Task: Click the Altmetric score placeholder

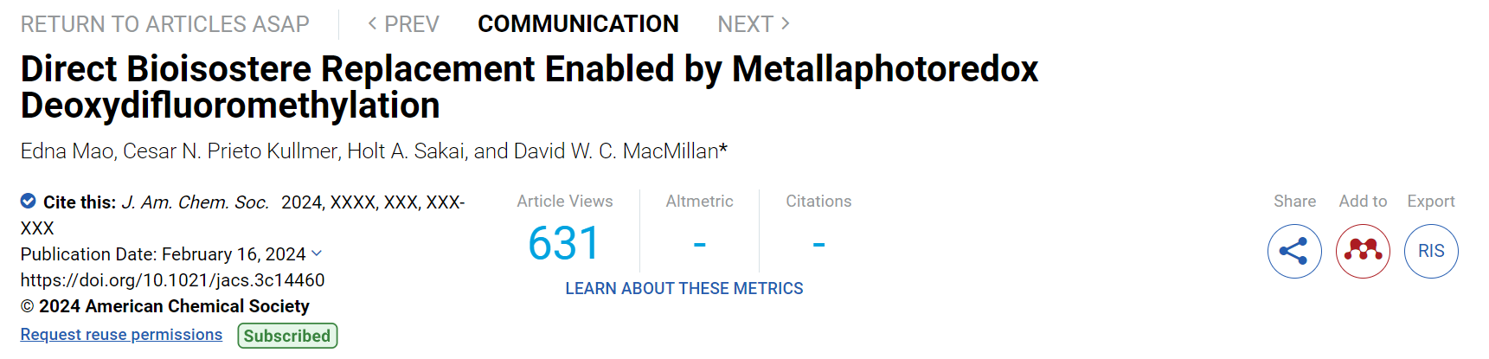Action: pyautogui.click(x=699, y=244)
